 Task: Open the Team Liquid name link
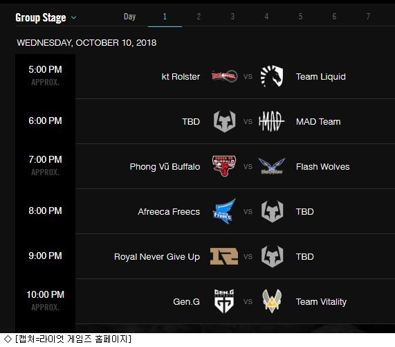coord(321,76)
